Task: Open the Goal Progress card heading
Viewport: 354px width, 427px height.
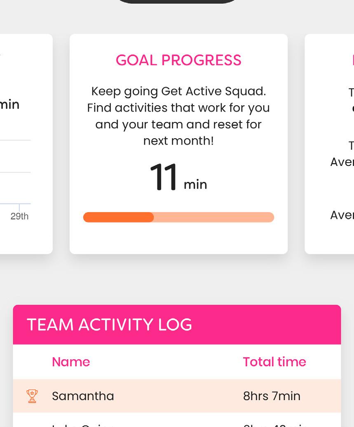Action: point(178,60)
